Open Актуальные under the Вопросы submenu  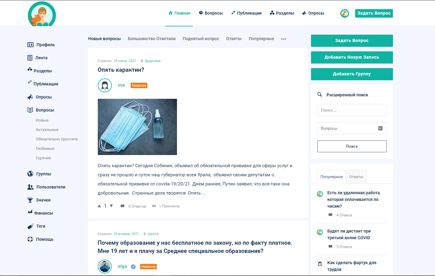47,130
